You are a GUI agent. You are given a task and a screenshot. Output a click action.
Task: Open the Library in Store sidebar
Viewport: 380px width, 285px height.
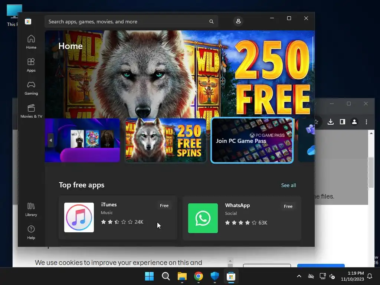[31, 210]
